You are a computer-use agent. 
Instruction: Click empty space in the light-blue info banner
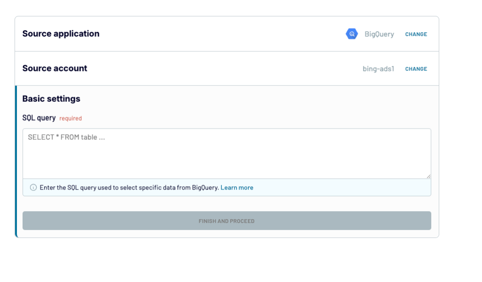pos(341,188)
